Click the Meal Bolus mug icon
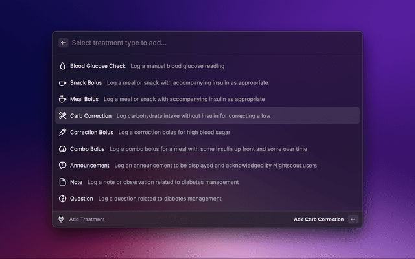The width and height of the screenshot is (415, 259). (63, 99)
